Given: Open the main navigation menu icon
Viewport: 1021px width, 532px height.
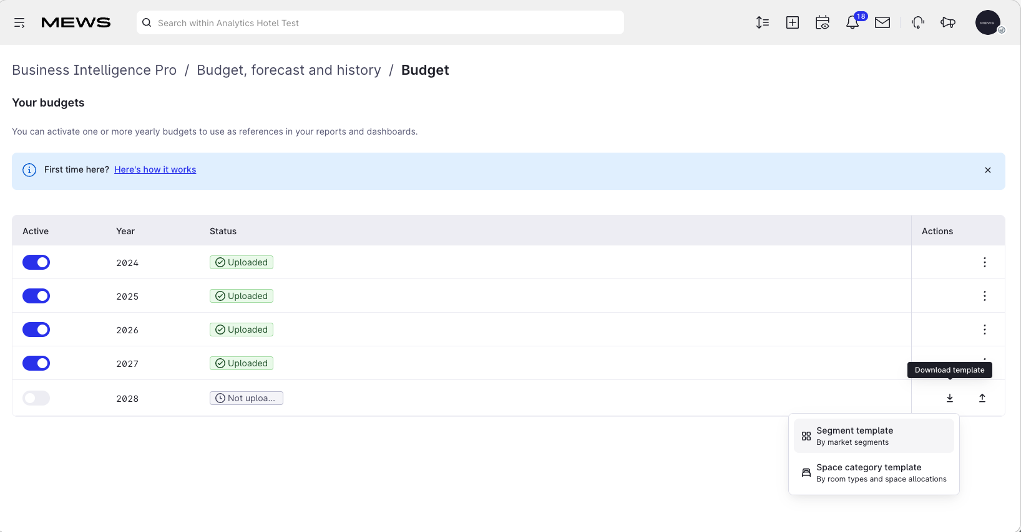Looking at the screenshot, I should [x=19, y=23].
